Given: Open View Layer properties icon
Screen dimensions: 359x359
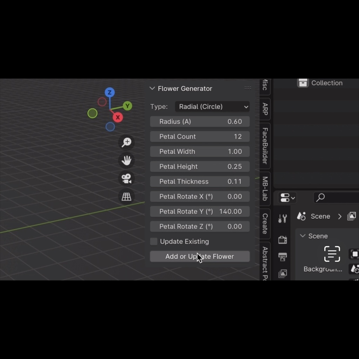Looking at the screenshot, I should coord(283,274).
